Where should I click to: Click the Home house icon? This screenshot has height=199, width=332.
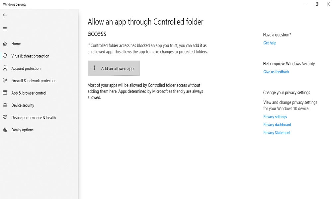point(5,43)
